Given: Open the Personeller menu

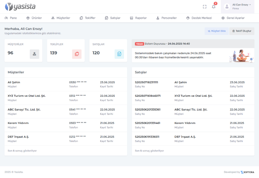Looking at the screenshot, I should (x=166, y=18).
